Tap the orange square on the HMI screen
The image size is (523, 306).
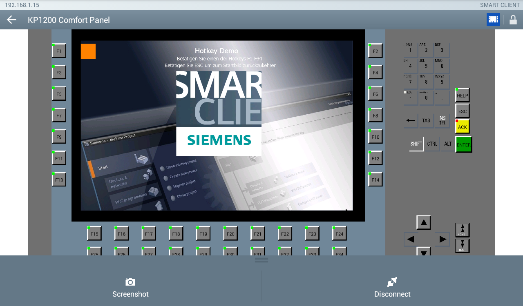point(88,51)
